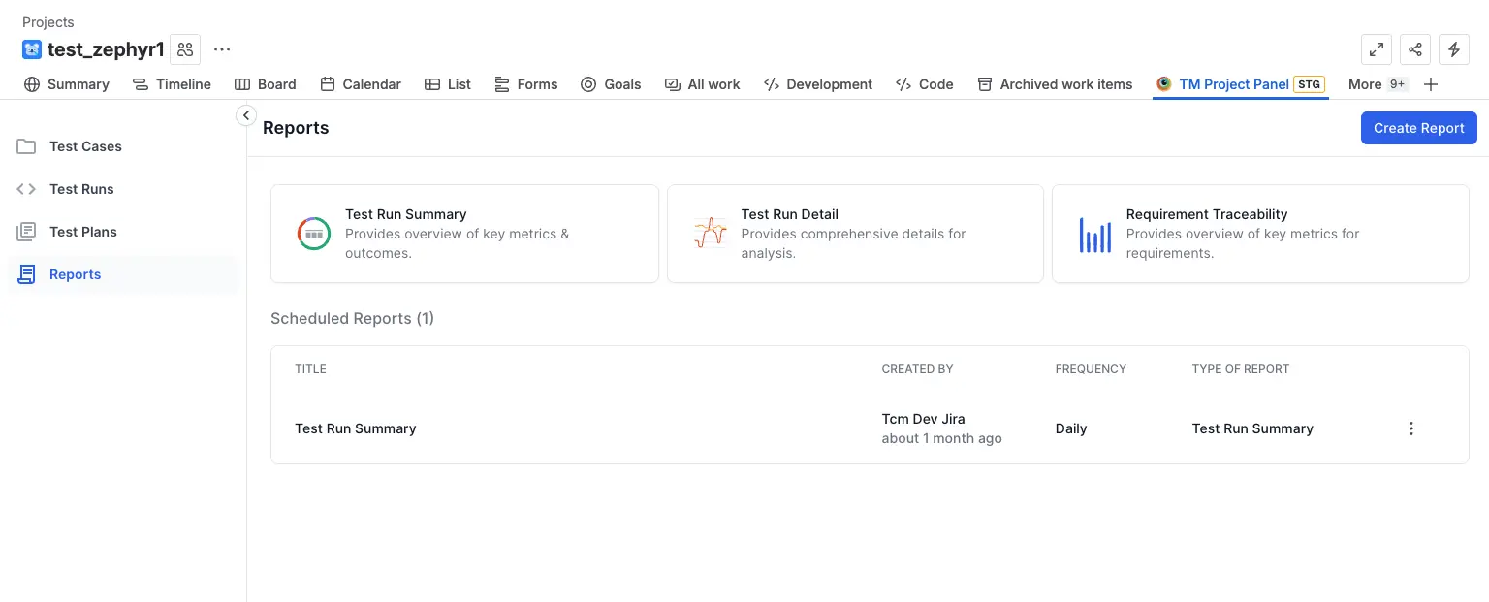
Task: Collapse the left sidebar panel
Action: click(246, 115)
